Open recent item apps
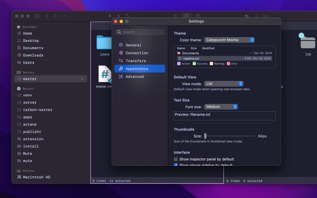The image size is (317, 198). 27,117
